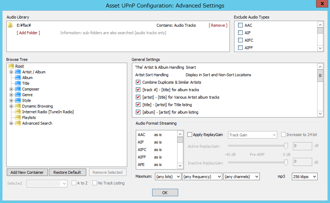Expand the Dynamic Browsing tree node

click(11, 106)
